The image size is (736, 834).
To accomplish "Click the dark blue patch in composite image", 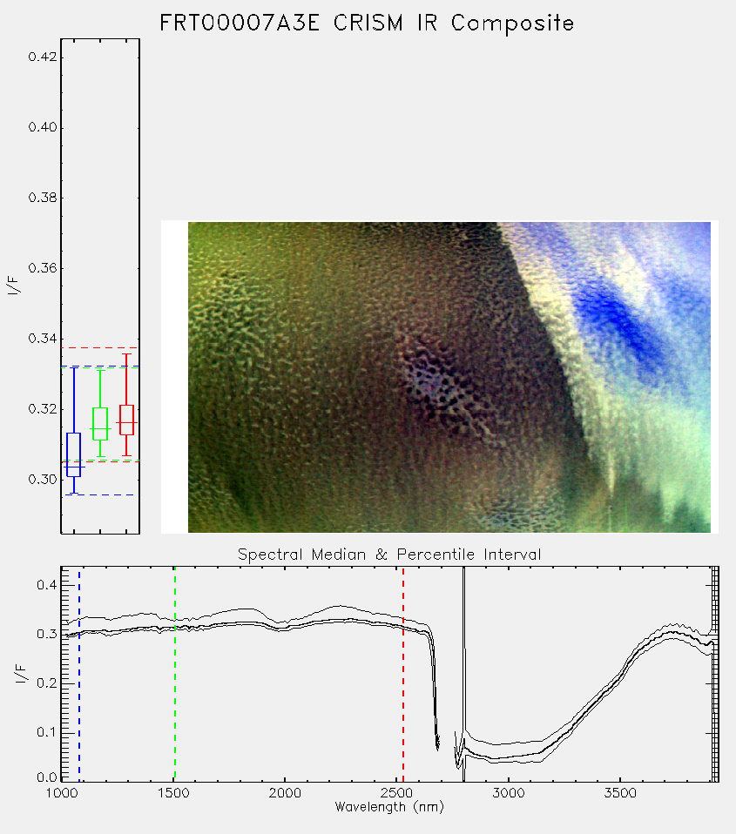I will click(x=618, y=322).
